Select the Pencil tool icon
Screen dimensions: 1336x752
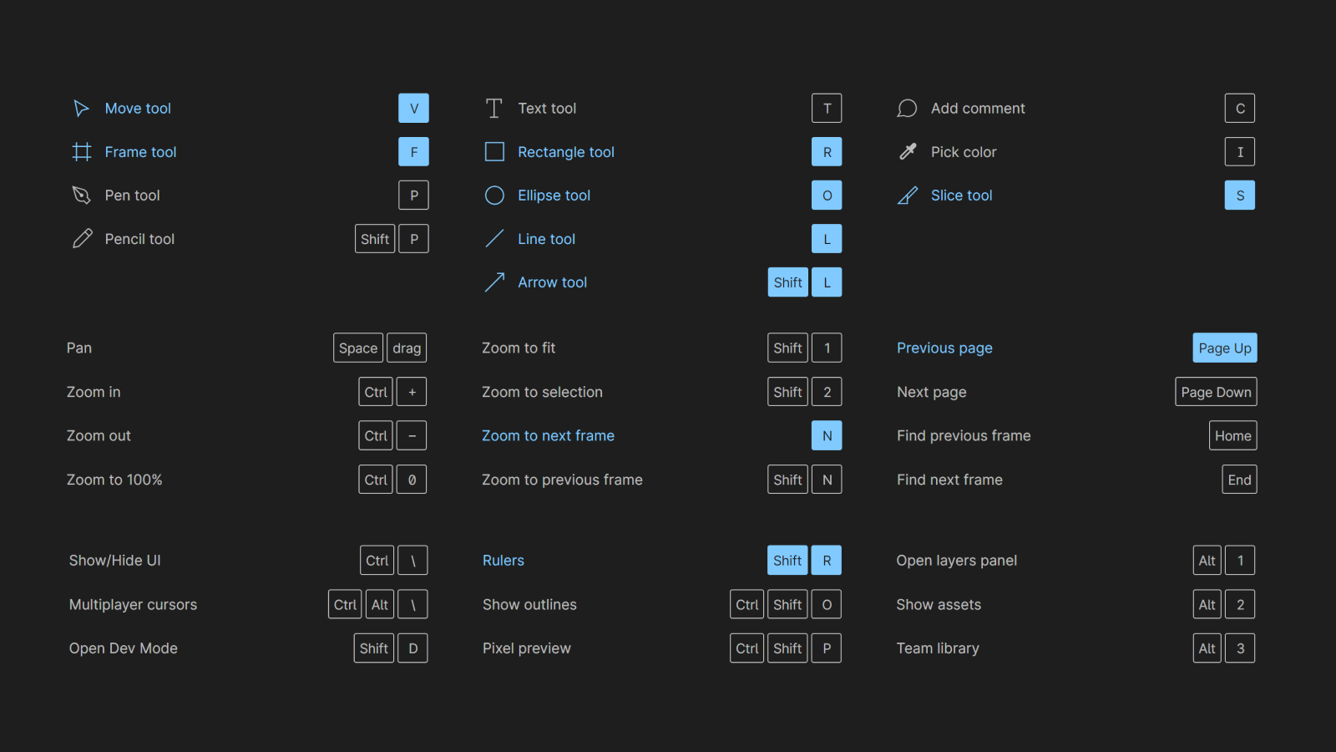tap(82, 239)
